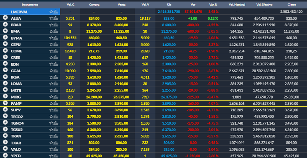Open the chart icon for TGSU2
Viewport: 307px width, 158px height.
[x=56, y=130]
